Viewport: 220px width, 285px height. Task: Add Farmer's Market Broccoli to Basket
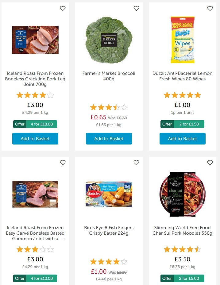click(x=109, y=139)
